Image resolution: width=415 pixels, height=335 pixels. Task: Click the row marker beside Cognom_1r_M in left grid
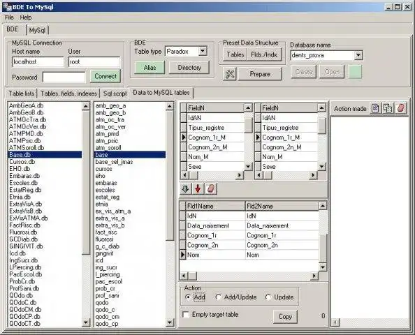click(184, 137)
